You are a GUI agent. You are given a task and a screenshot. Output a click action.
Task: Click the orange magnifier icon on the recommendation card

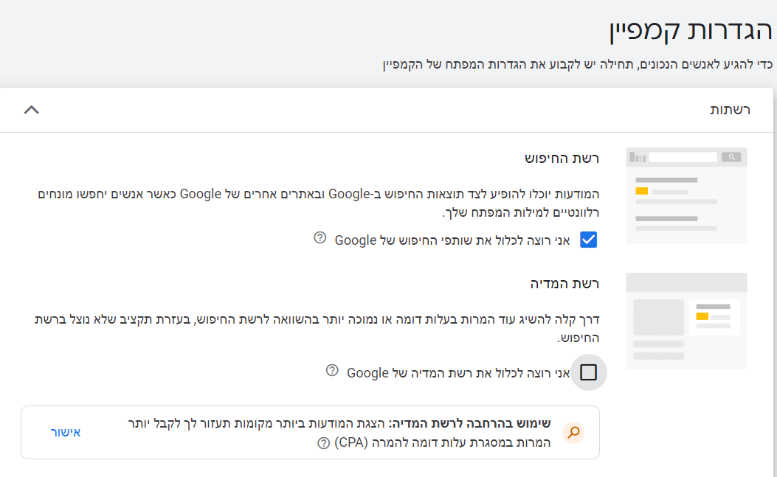(573, 433)
